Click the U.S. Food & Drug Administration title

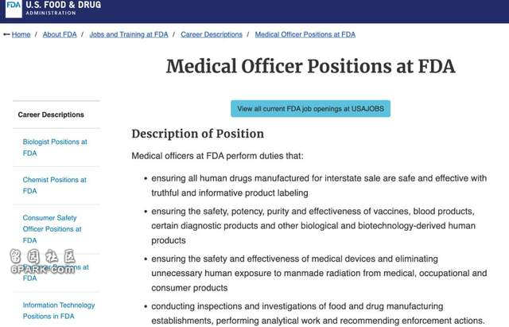64,8
